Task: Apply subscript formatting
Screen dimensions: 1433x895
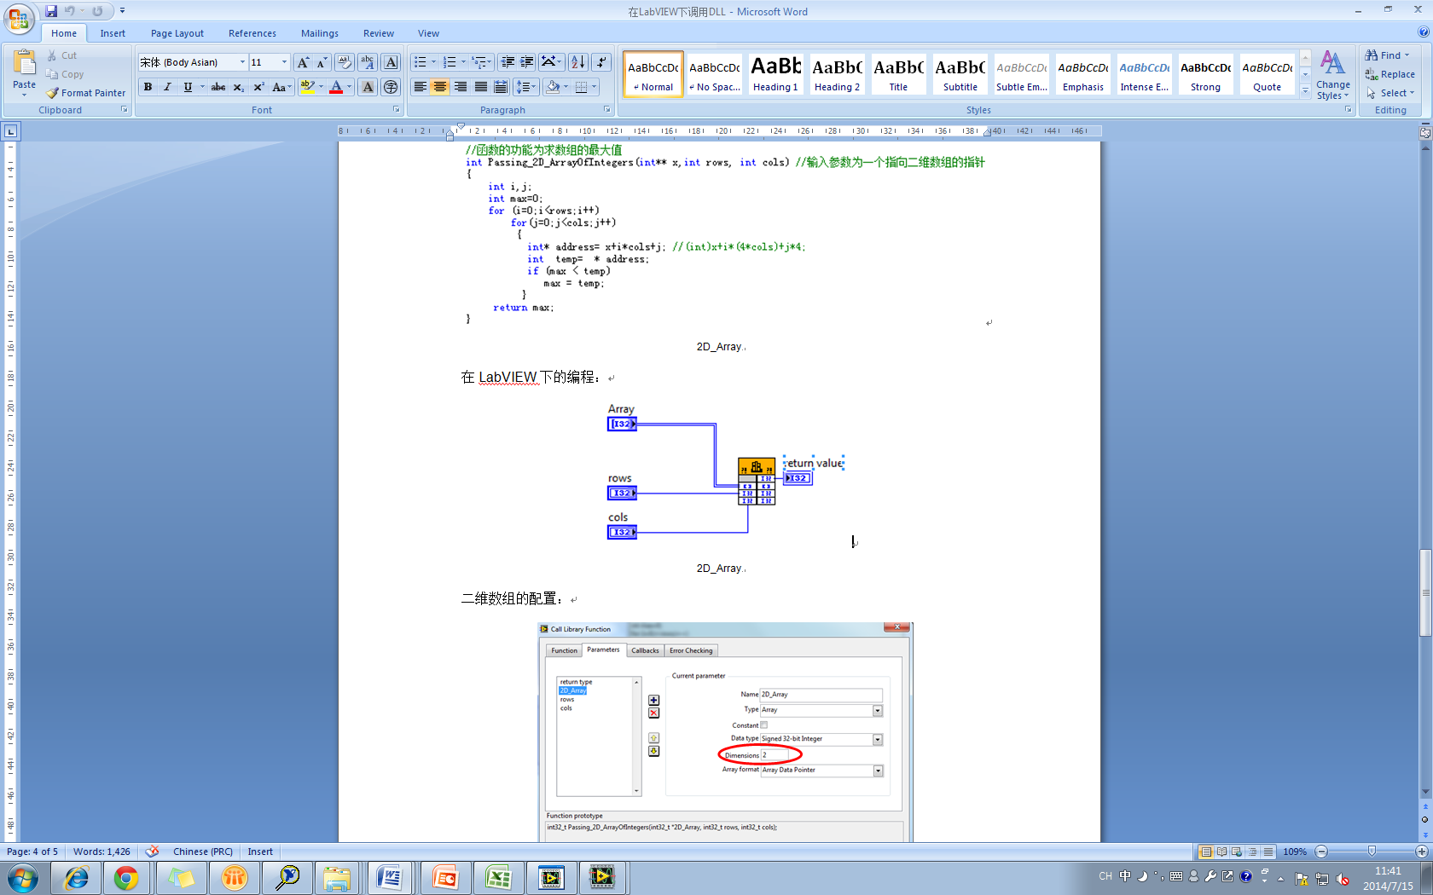Action: (x=239, y=87)
